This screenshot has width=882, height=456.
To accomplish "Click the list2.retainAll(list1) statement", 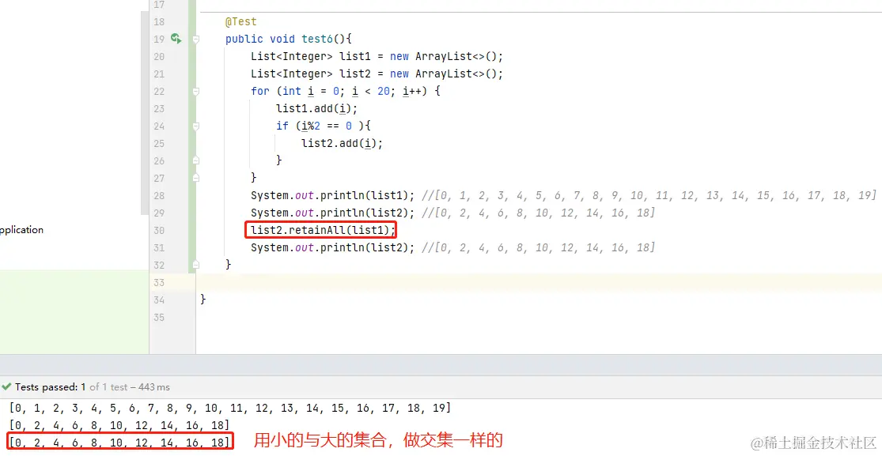I will [x=324, y=230].
